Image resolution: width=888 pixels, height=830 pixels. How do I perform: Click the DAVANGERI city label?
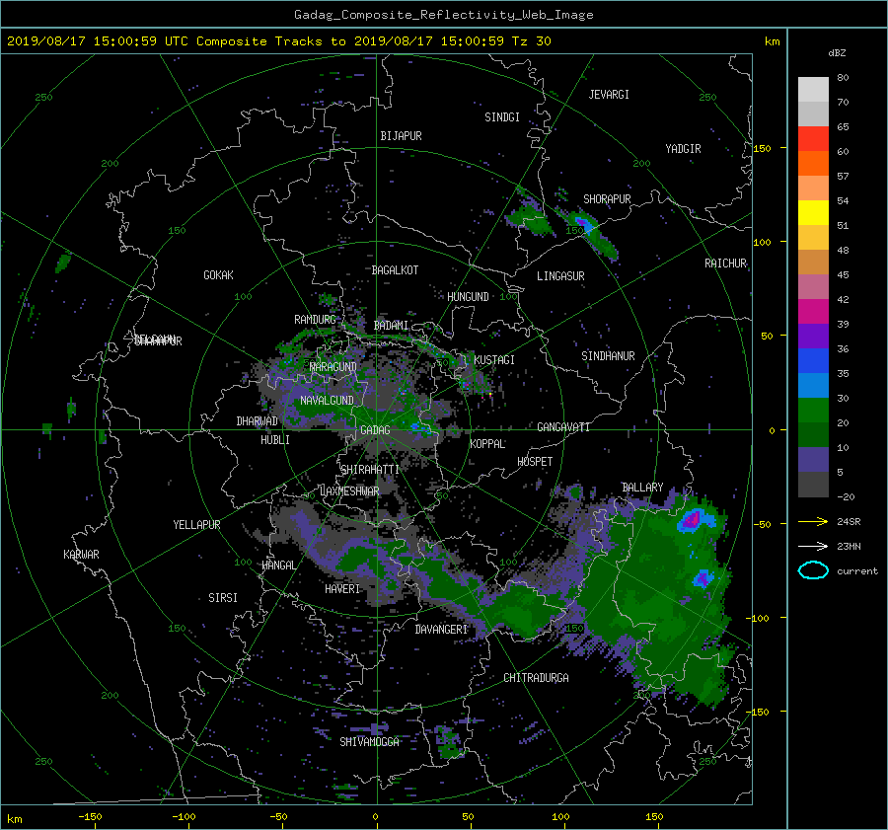coord(441,630)
